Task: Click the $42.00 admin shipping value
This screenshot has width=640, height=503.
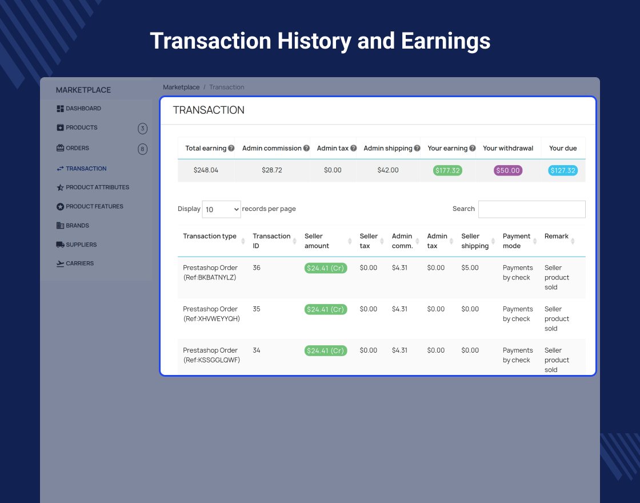Action: pos(388,170)
